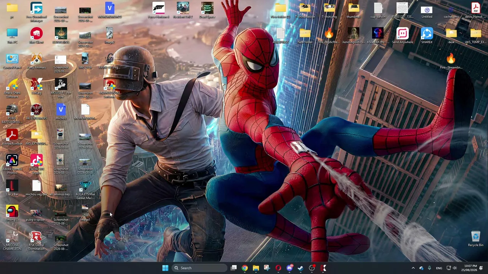Open Steam from the taskbar
This screenshot has height=274, width=488.
point(300,268)
